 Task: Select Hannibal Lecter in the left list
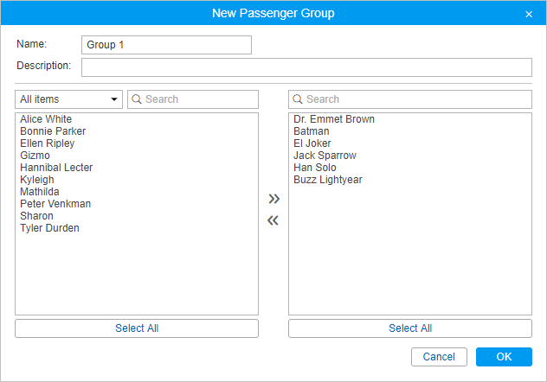(x=56, y=168)
